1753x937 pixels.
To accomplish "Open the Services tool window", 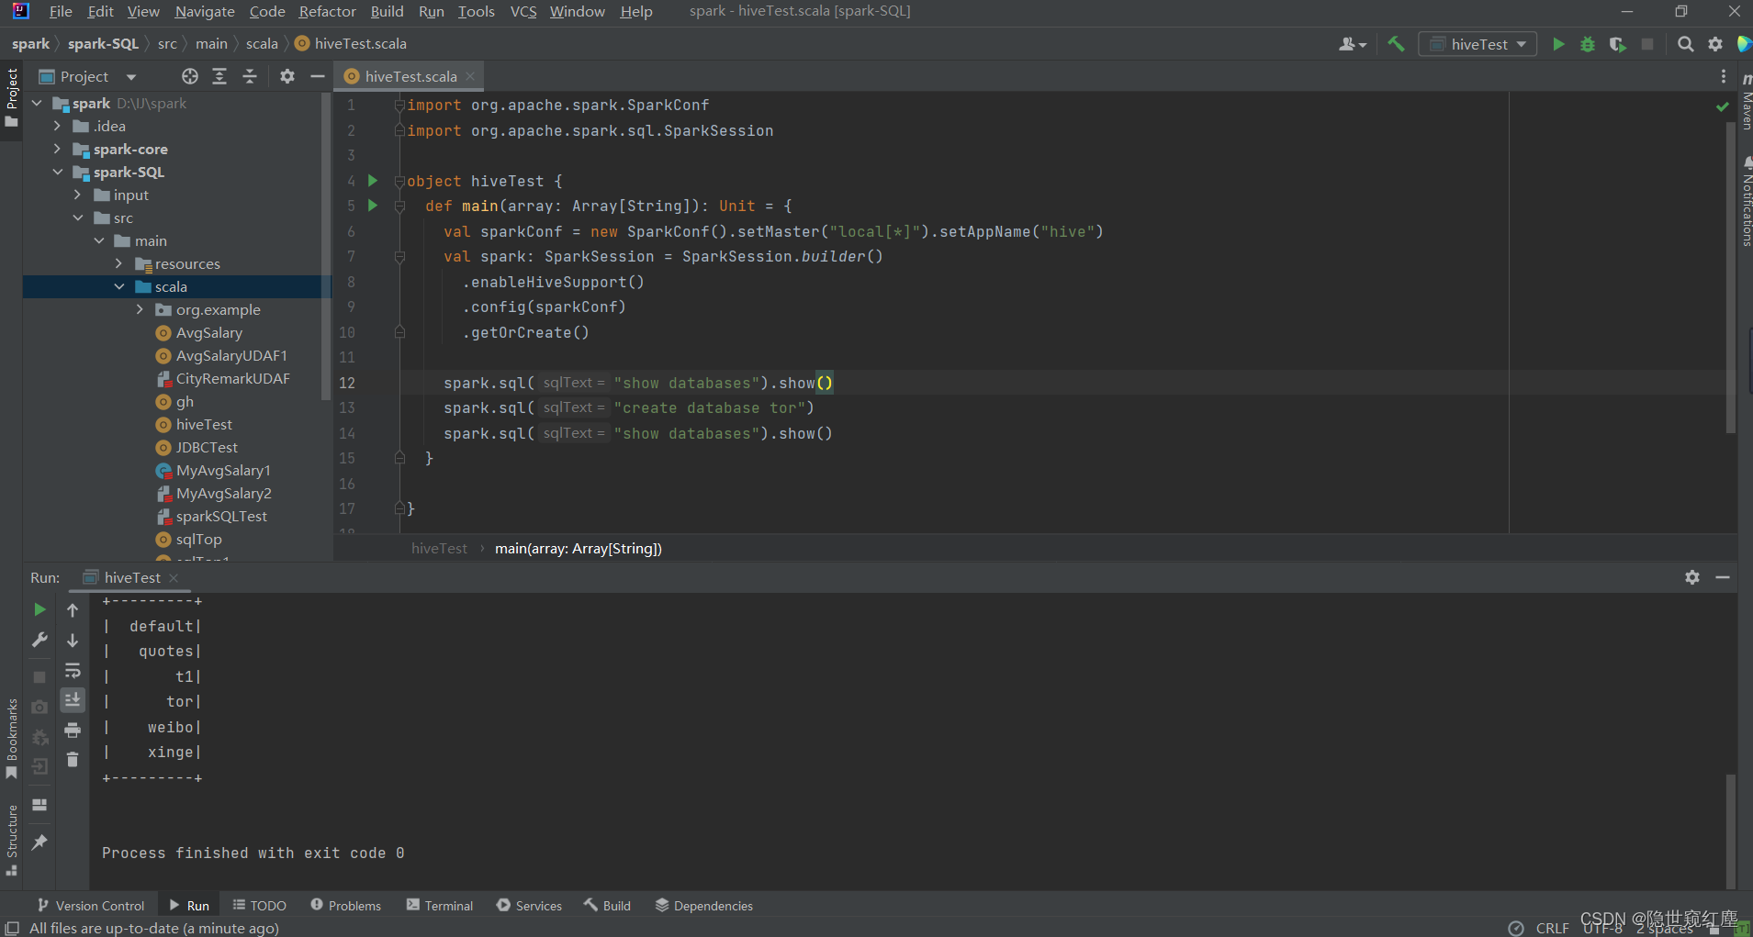I will (529, 906).
